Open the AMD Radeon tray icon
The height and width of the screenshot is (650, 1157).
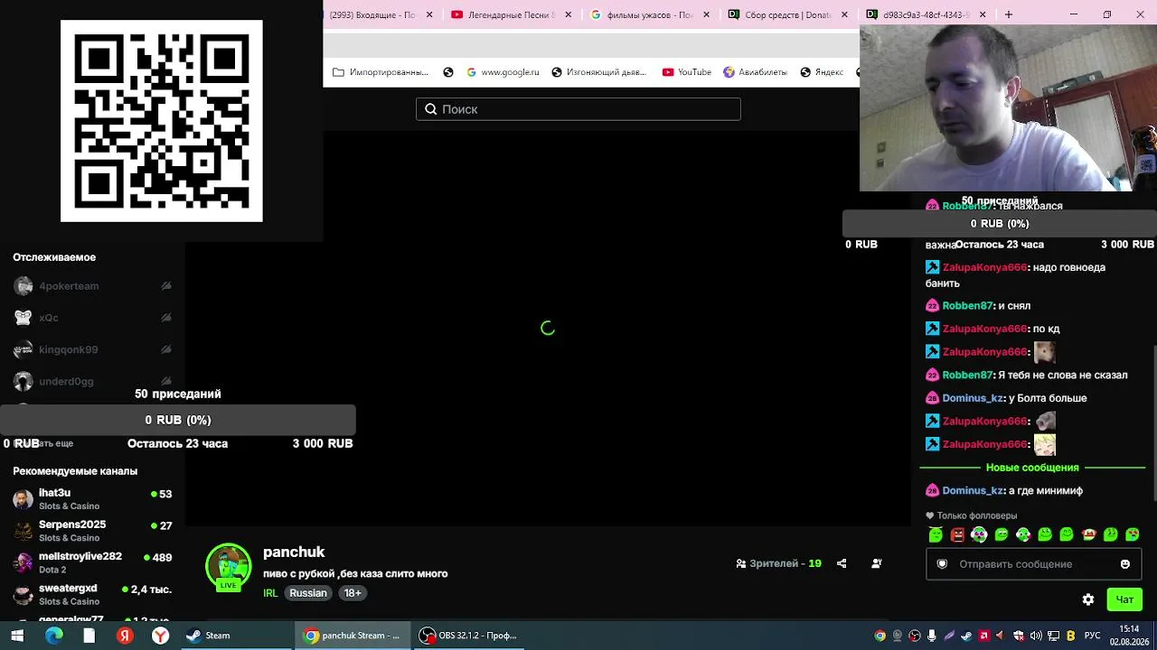pos(984,636)
